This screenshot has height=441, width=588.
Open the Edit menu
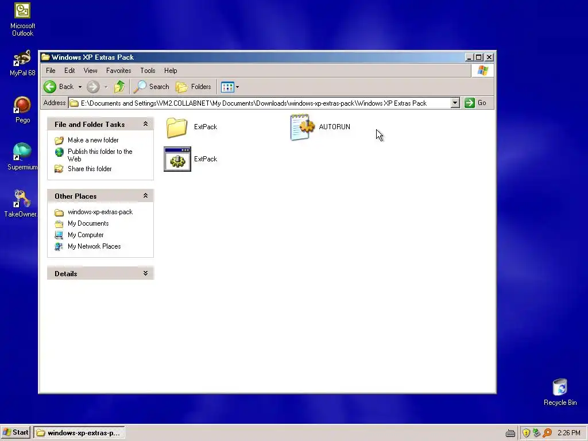pyautogui.click(x=69, y=71)
